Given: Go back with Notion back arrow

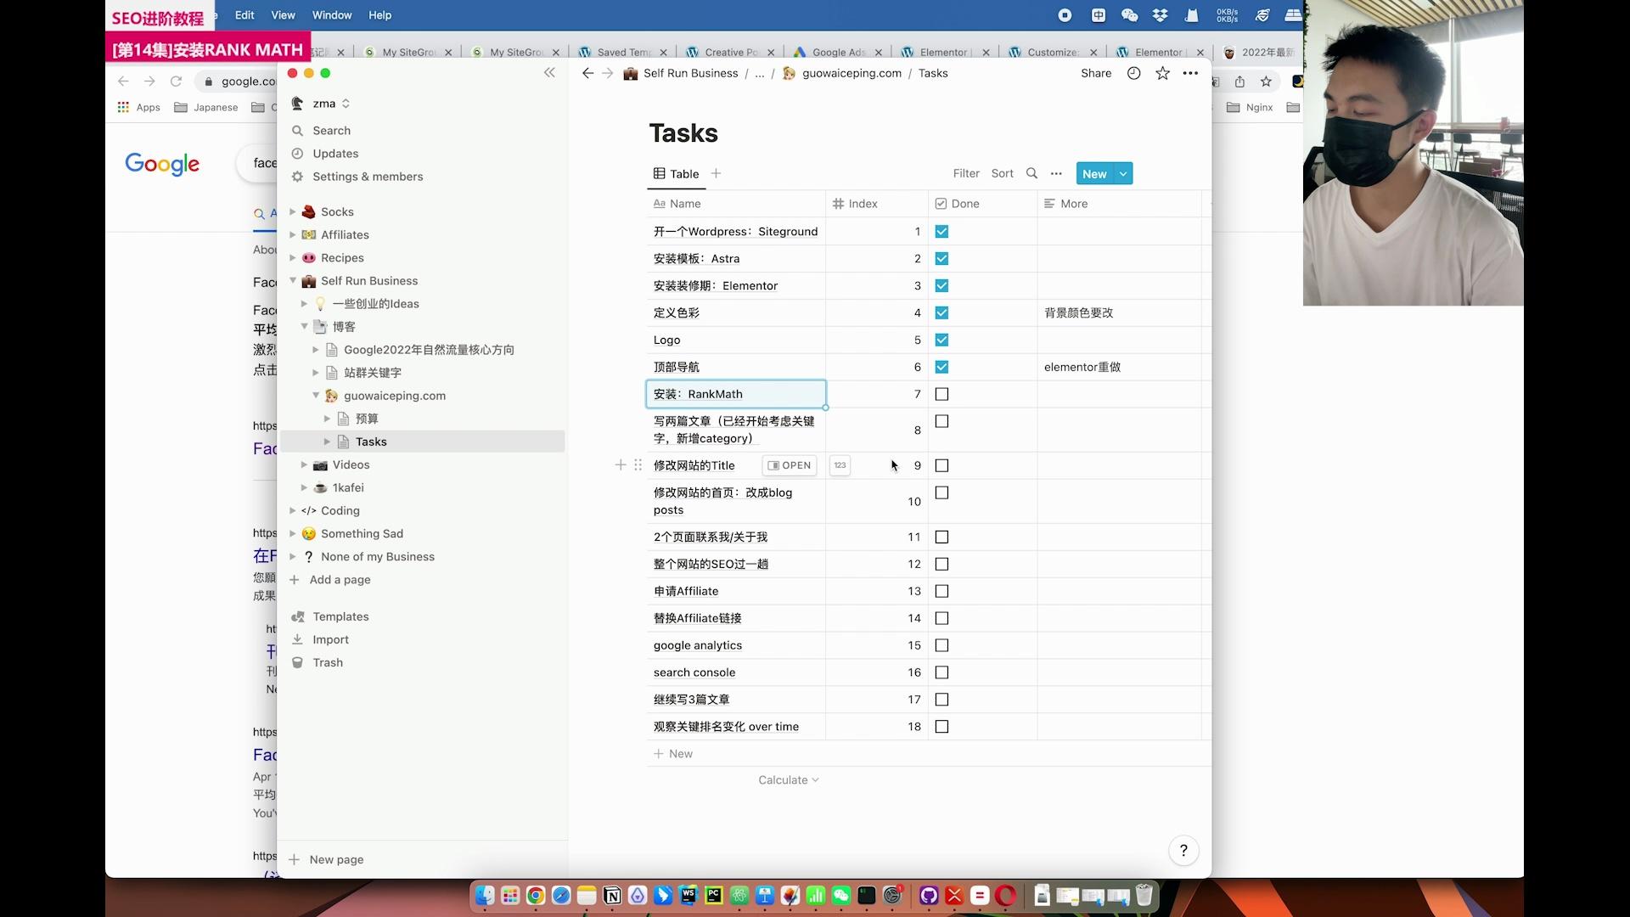Looking at the screenshot, I should pos(587,73).
